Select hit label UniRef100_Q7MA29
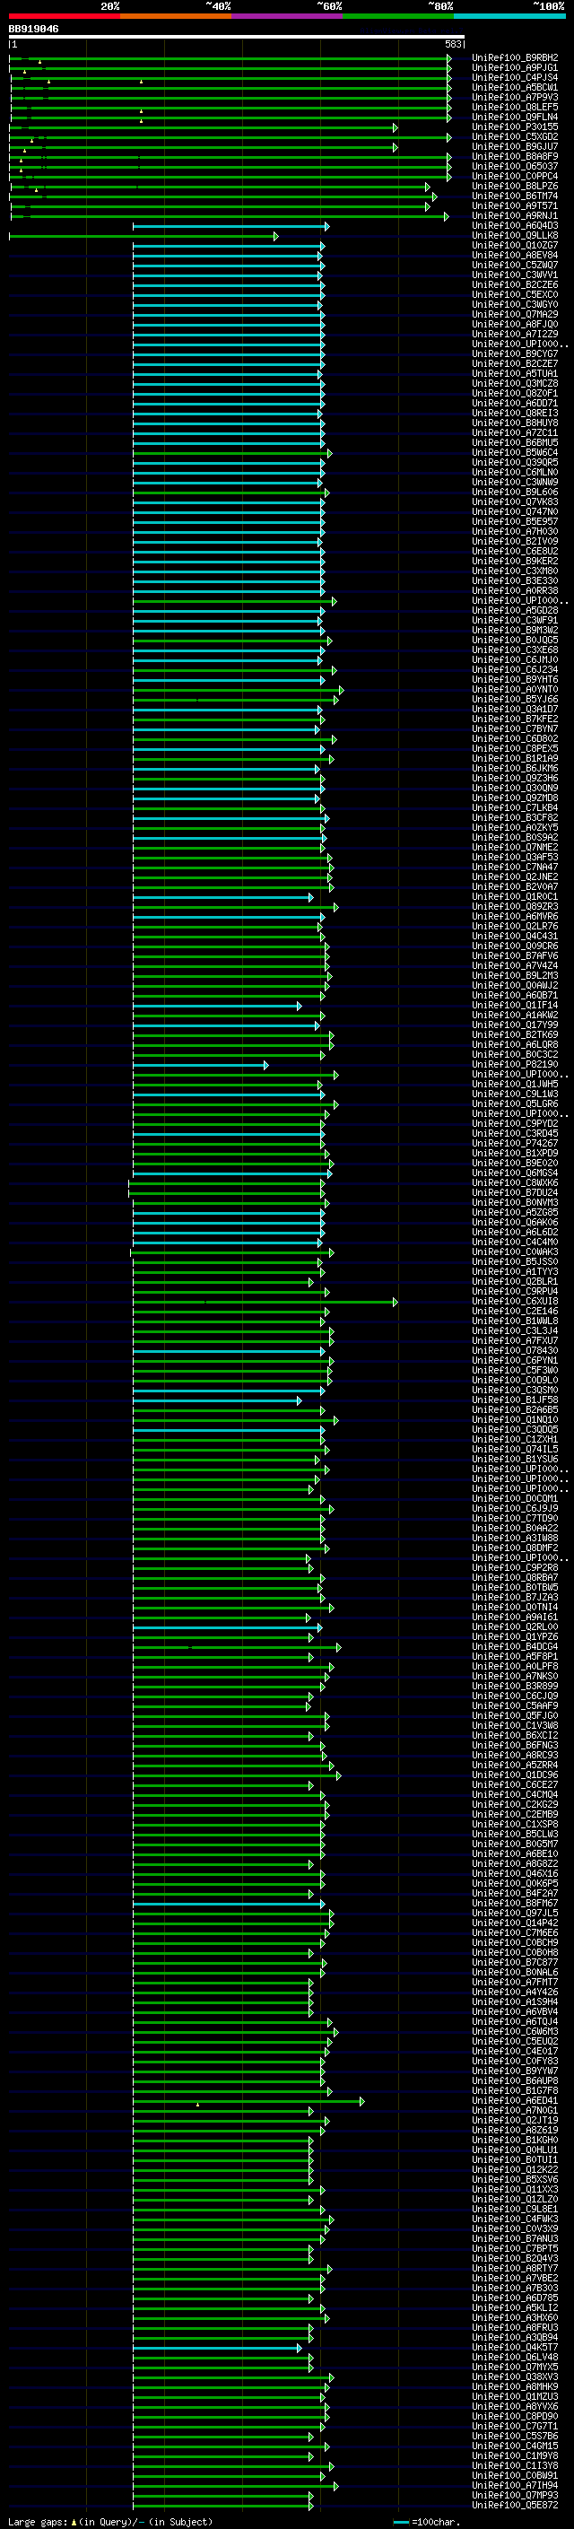 click(515, 314)
